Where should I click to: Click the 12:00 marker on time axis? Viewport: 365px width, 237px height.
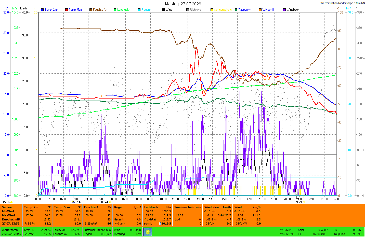[188, 199]
